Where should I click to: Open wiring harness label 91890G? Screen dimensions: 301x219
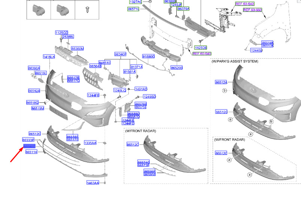148,56
